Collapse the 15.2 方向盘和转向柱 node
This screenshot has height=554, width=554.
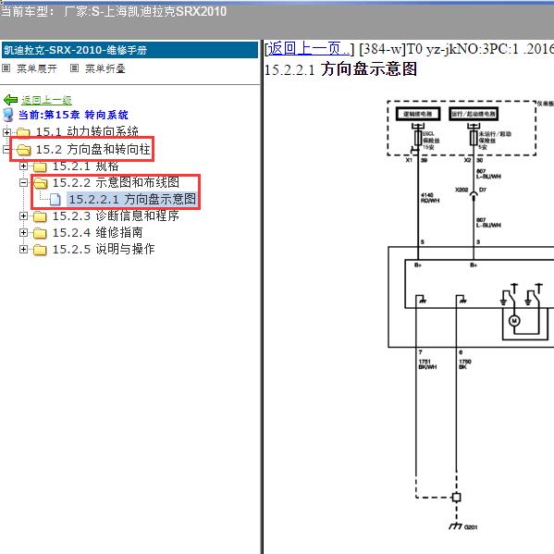pyautogui.click(x=6, y=150)
